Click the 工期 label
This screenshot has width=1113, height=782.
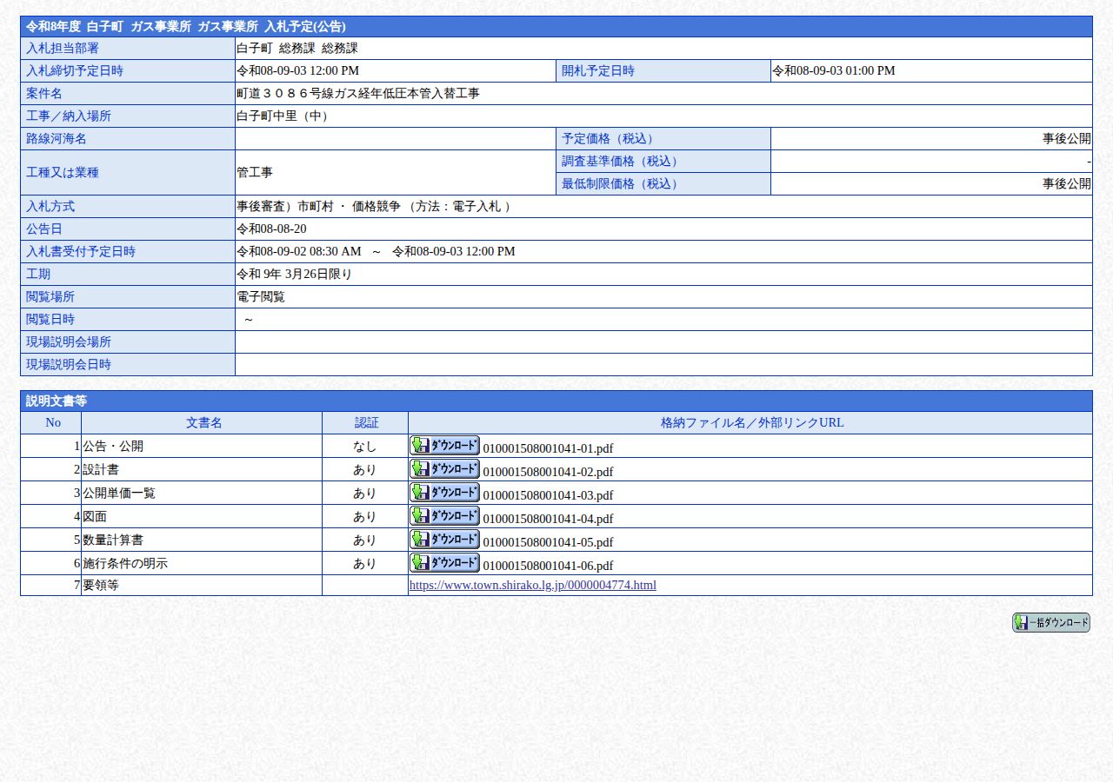128,274
